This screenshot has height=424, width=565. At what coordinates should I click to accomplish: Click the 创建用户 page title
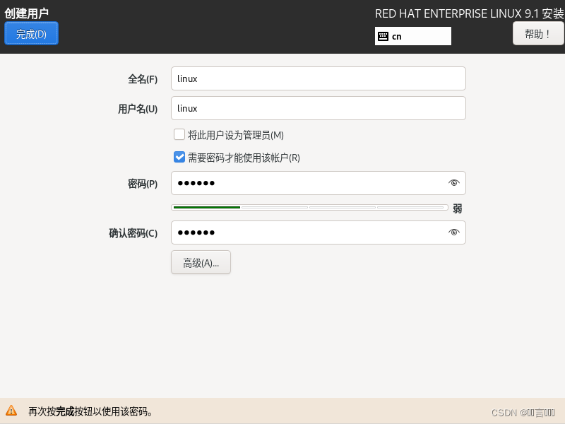pyautogui.click(x=27, y=13)
